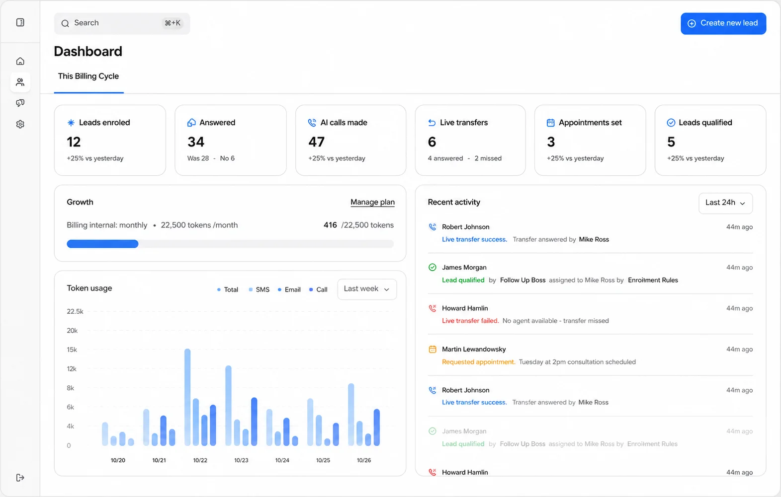Click the Appointments set calendar icon
This screenshot has height=497, width=781.
pos(551,123)
